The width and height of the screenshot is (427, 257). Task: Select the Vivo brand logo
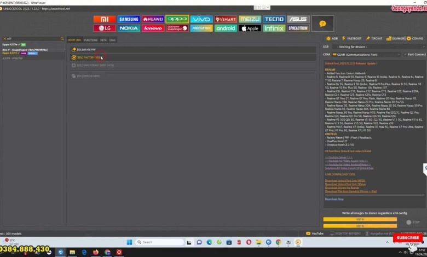click(201, 19)
